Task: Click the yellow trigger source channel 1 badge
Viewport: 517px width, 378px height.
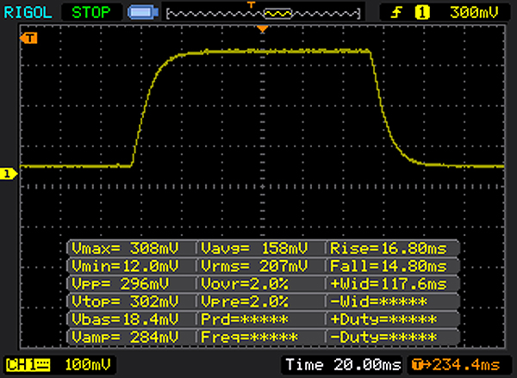Action: (422, 13)
